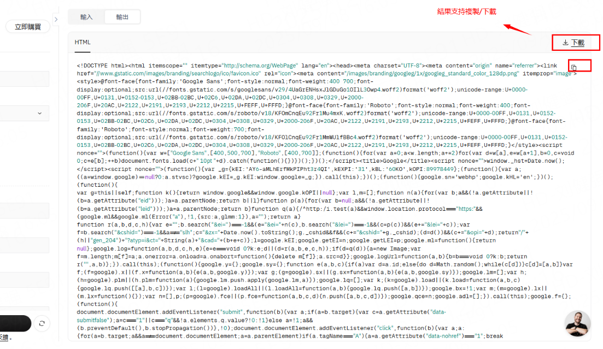Click the 立即購買 button

[28, 27]
